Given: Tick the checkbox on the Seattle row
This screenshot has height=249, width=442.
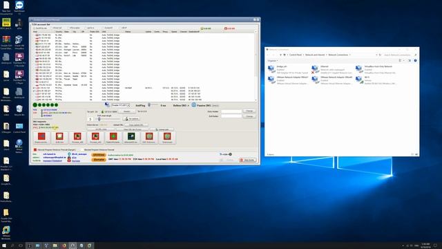Looking at the screenshot, I should pyautogui.click(x=34, y=76).
